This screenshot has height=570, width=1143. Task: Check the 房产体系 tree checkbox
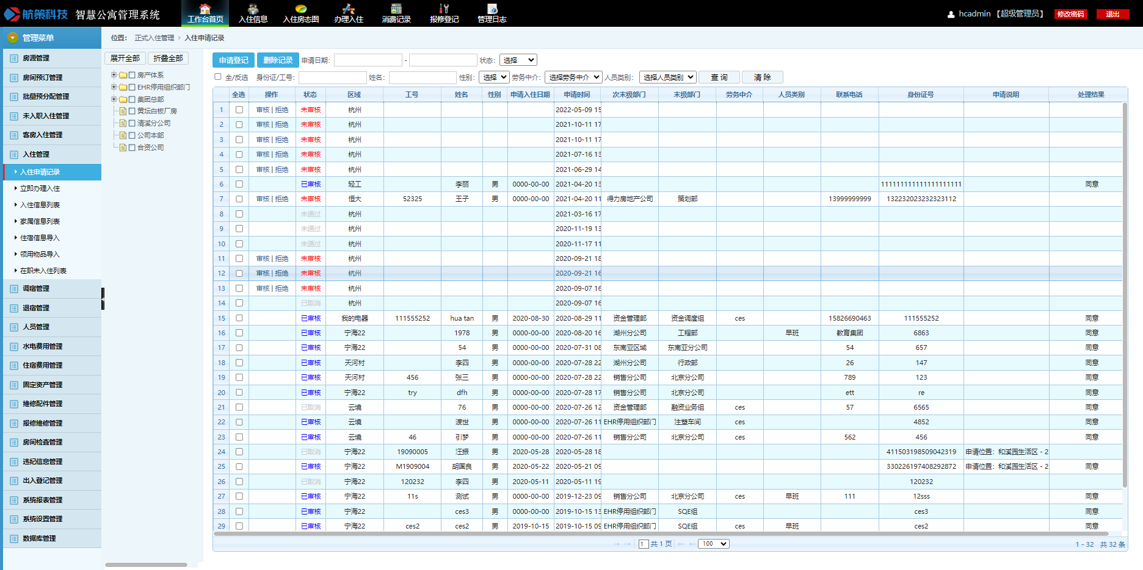click(132, 75)
